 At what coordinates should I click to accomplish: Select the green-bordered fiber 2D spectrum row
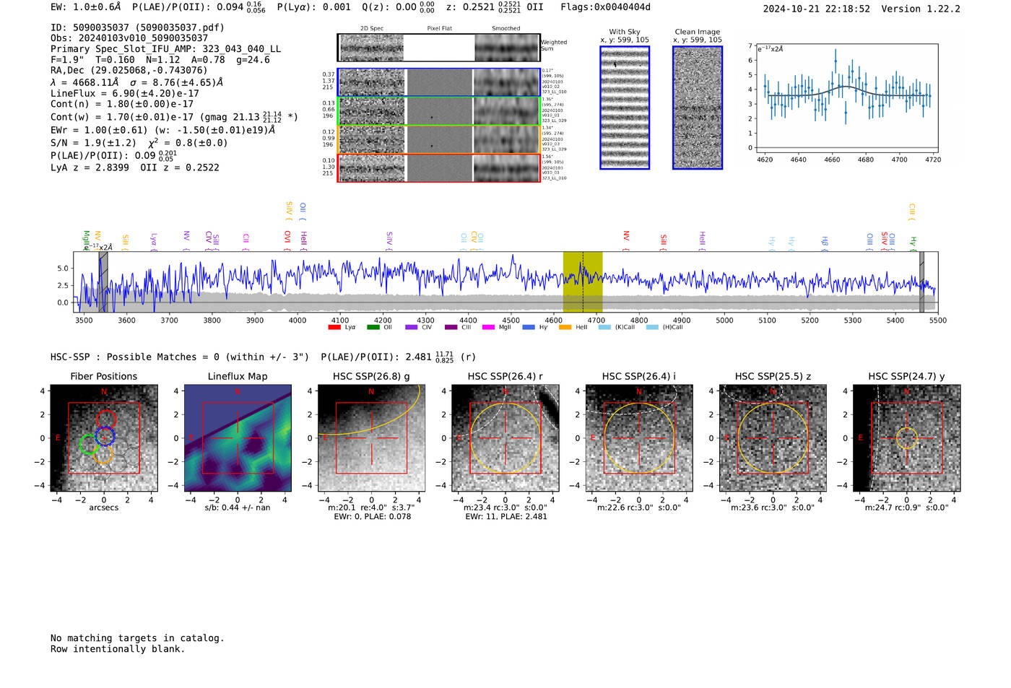[438, 111]
